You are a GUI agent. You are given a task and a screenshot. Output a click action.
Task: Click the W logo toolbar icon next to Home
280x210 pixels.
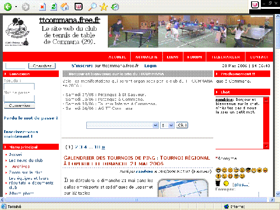(78, 7)
